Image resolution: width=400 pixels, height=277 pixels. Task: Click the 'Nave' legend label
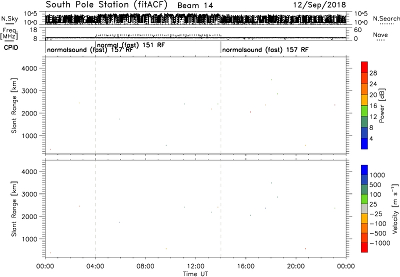tap(380, 35)
